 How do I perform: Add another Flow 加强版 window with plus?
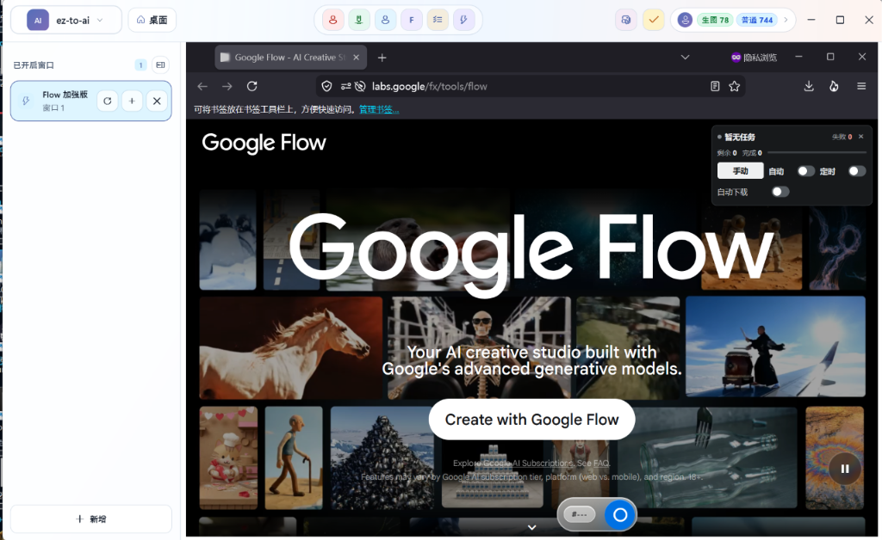(132, 101)
